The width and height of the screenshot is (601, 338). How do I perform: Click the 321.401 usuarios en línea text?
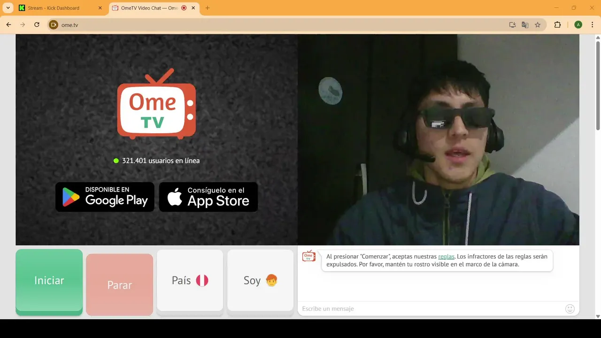click(161, 161)
